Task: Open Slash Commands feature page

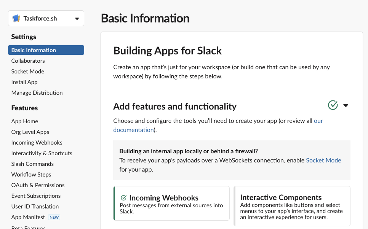Action: click(32, 164)
